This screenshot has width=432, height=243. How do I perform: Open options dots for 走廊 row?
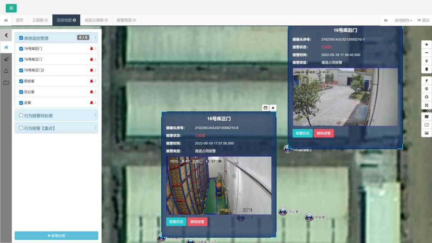tap(96, 103)
